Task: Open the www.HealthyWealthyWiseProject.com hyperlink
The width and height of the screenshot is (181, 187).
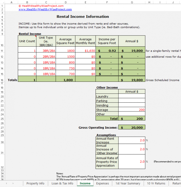Action: coord(45,9)
